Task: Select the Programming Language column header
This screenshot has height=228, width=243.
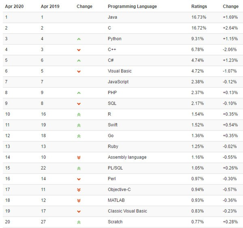Action: [x=132, y=6]
